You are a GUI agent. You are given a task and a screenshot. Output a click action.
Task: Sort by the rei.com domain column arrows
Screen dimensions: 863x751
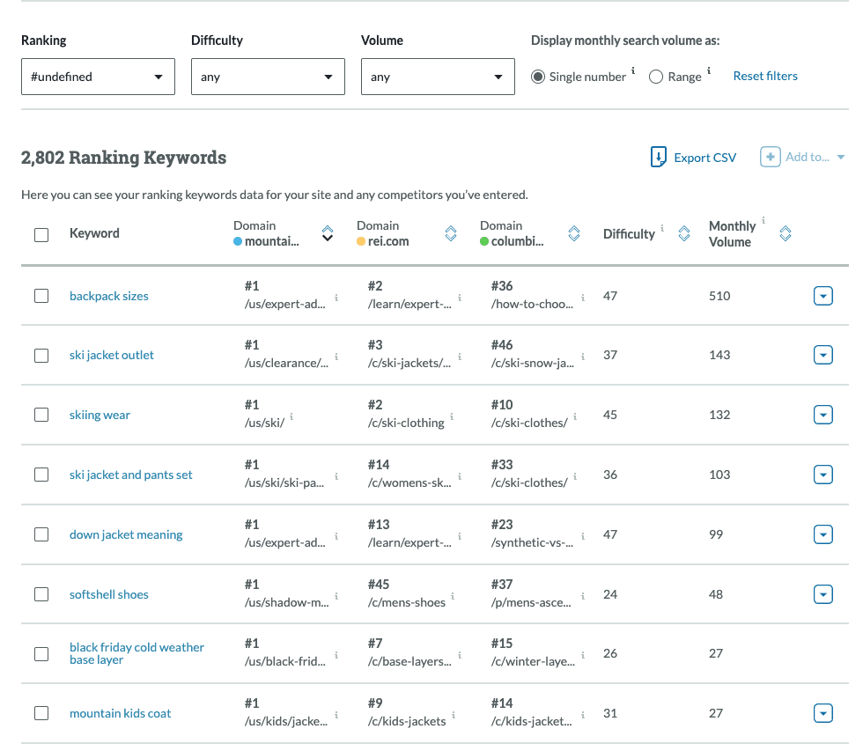click(x=450, y=233)
